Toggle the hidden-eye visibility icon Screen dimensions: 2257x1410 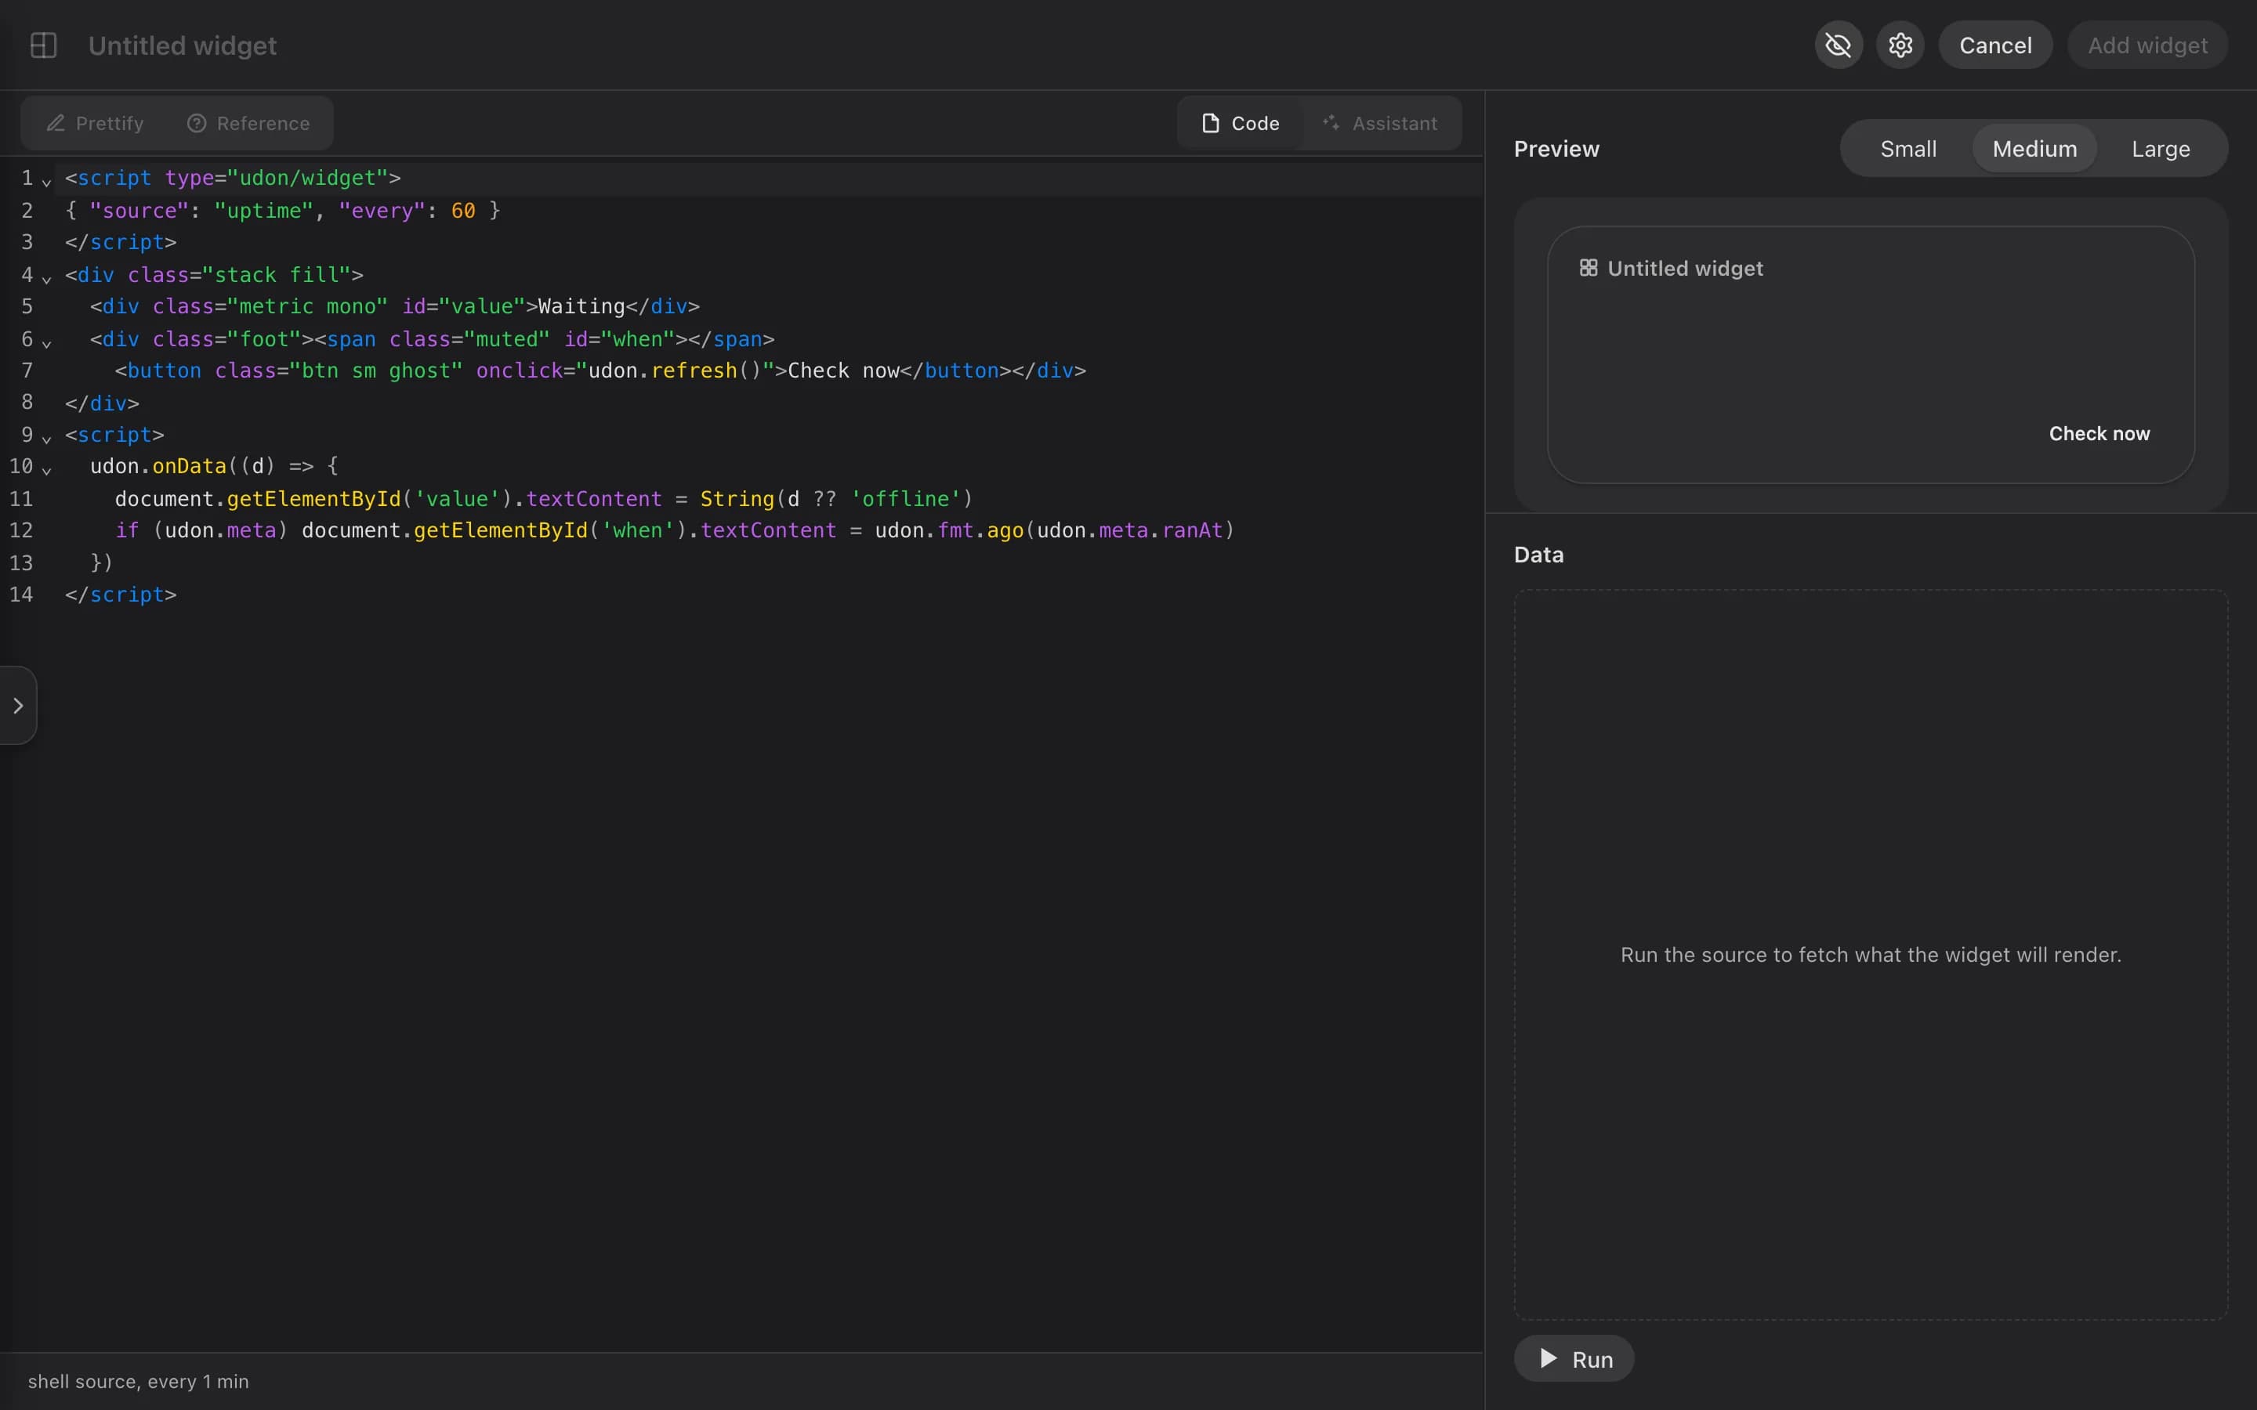point(1839,45)
